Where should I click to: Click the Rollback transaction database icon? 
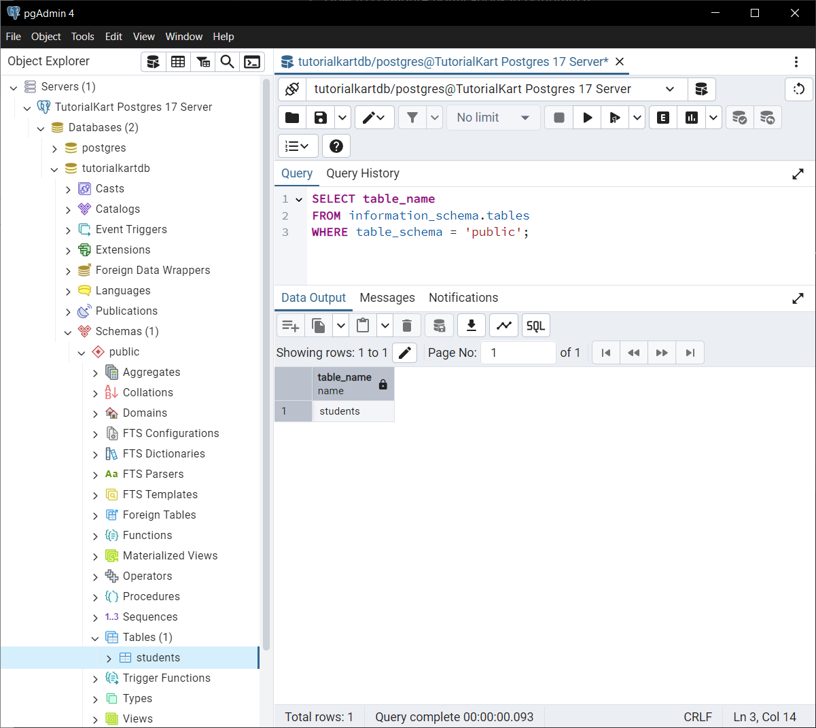(x=768, y=118)
